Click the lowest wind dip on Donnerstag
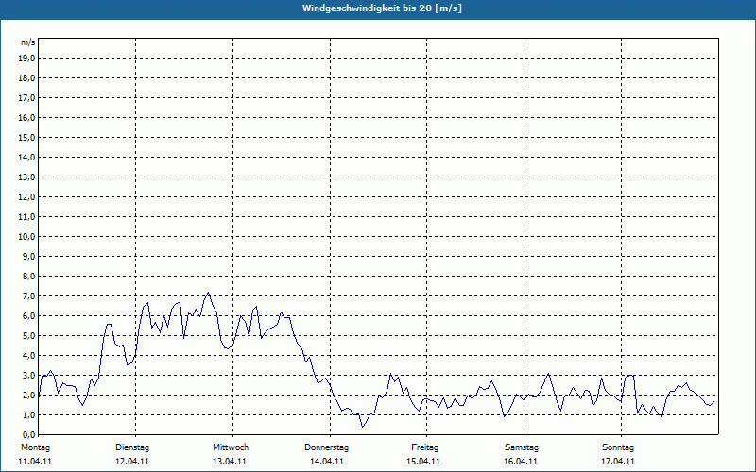 click(363, 427)
